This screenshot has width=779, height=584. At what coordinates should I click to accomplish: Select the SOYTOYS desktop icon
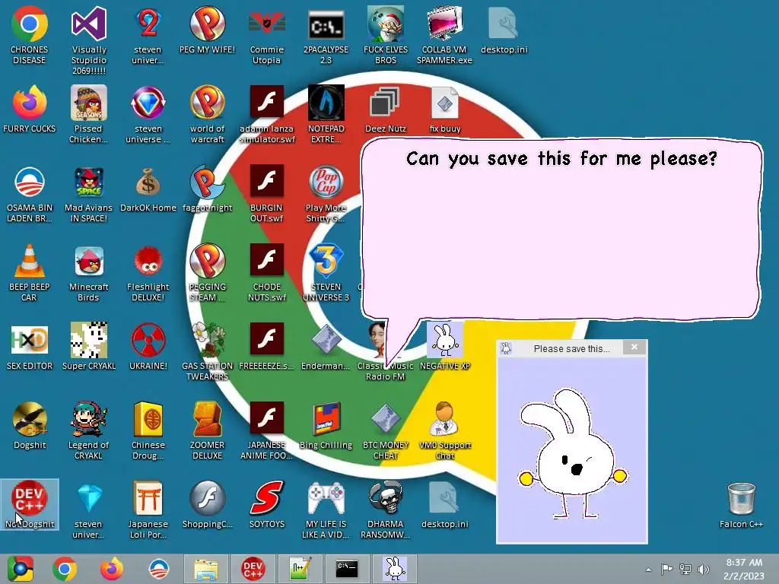(267, 498)
